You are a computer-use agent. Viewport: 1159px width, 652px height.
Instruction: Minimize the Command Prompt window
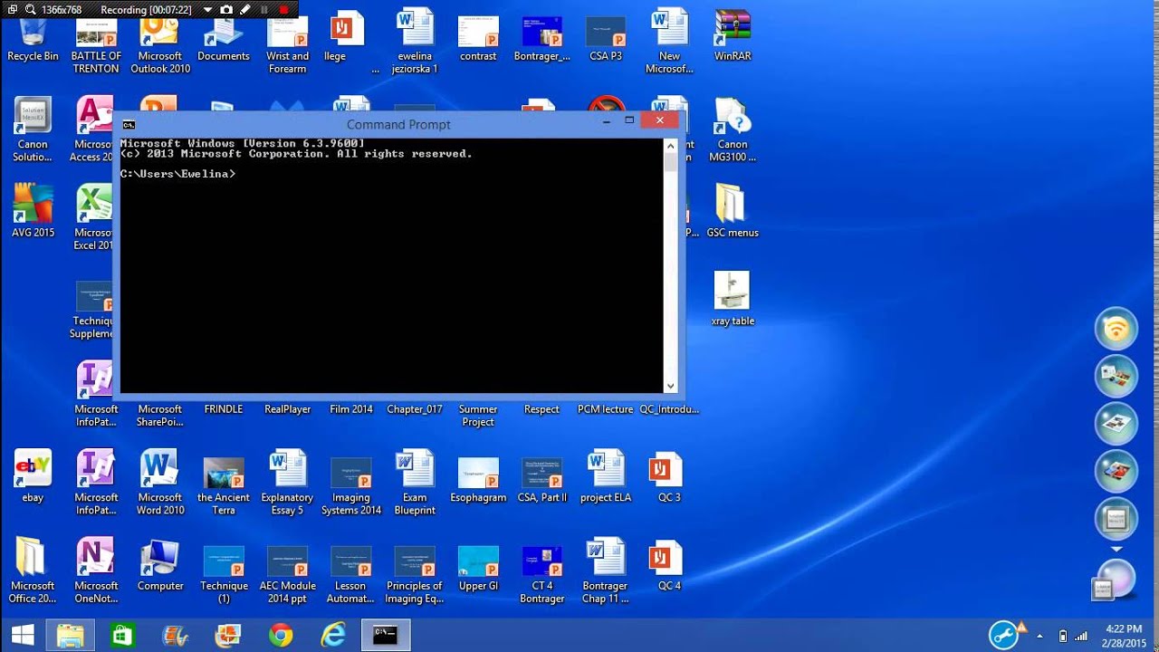(x=607, y=120)
